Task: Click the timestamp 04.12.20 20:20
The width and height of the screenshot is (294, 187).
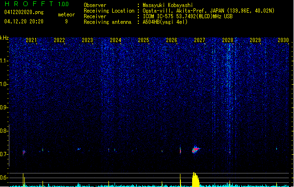Action: point(24,22)
